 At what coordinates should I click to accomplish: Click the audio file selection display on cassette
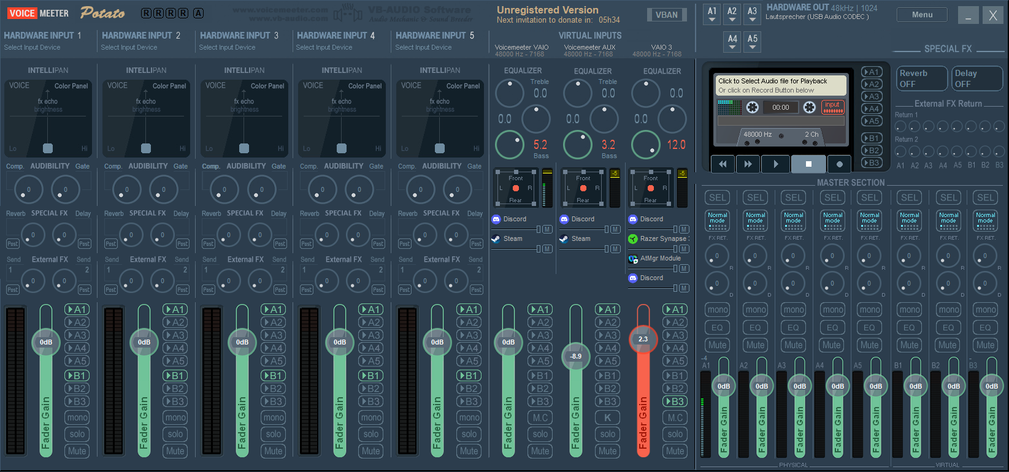pos(781,85)
